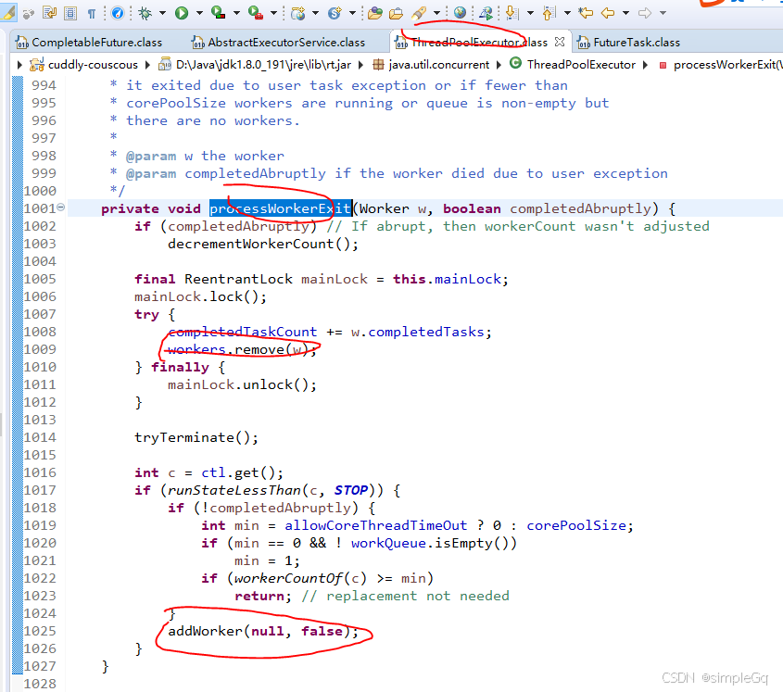Click allowCoreThreadTimeOut on line 1019
Viewport: 783px width, 692px height.
(x=375, y=526)
